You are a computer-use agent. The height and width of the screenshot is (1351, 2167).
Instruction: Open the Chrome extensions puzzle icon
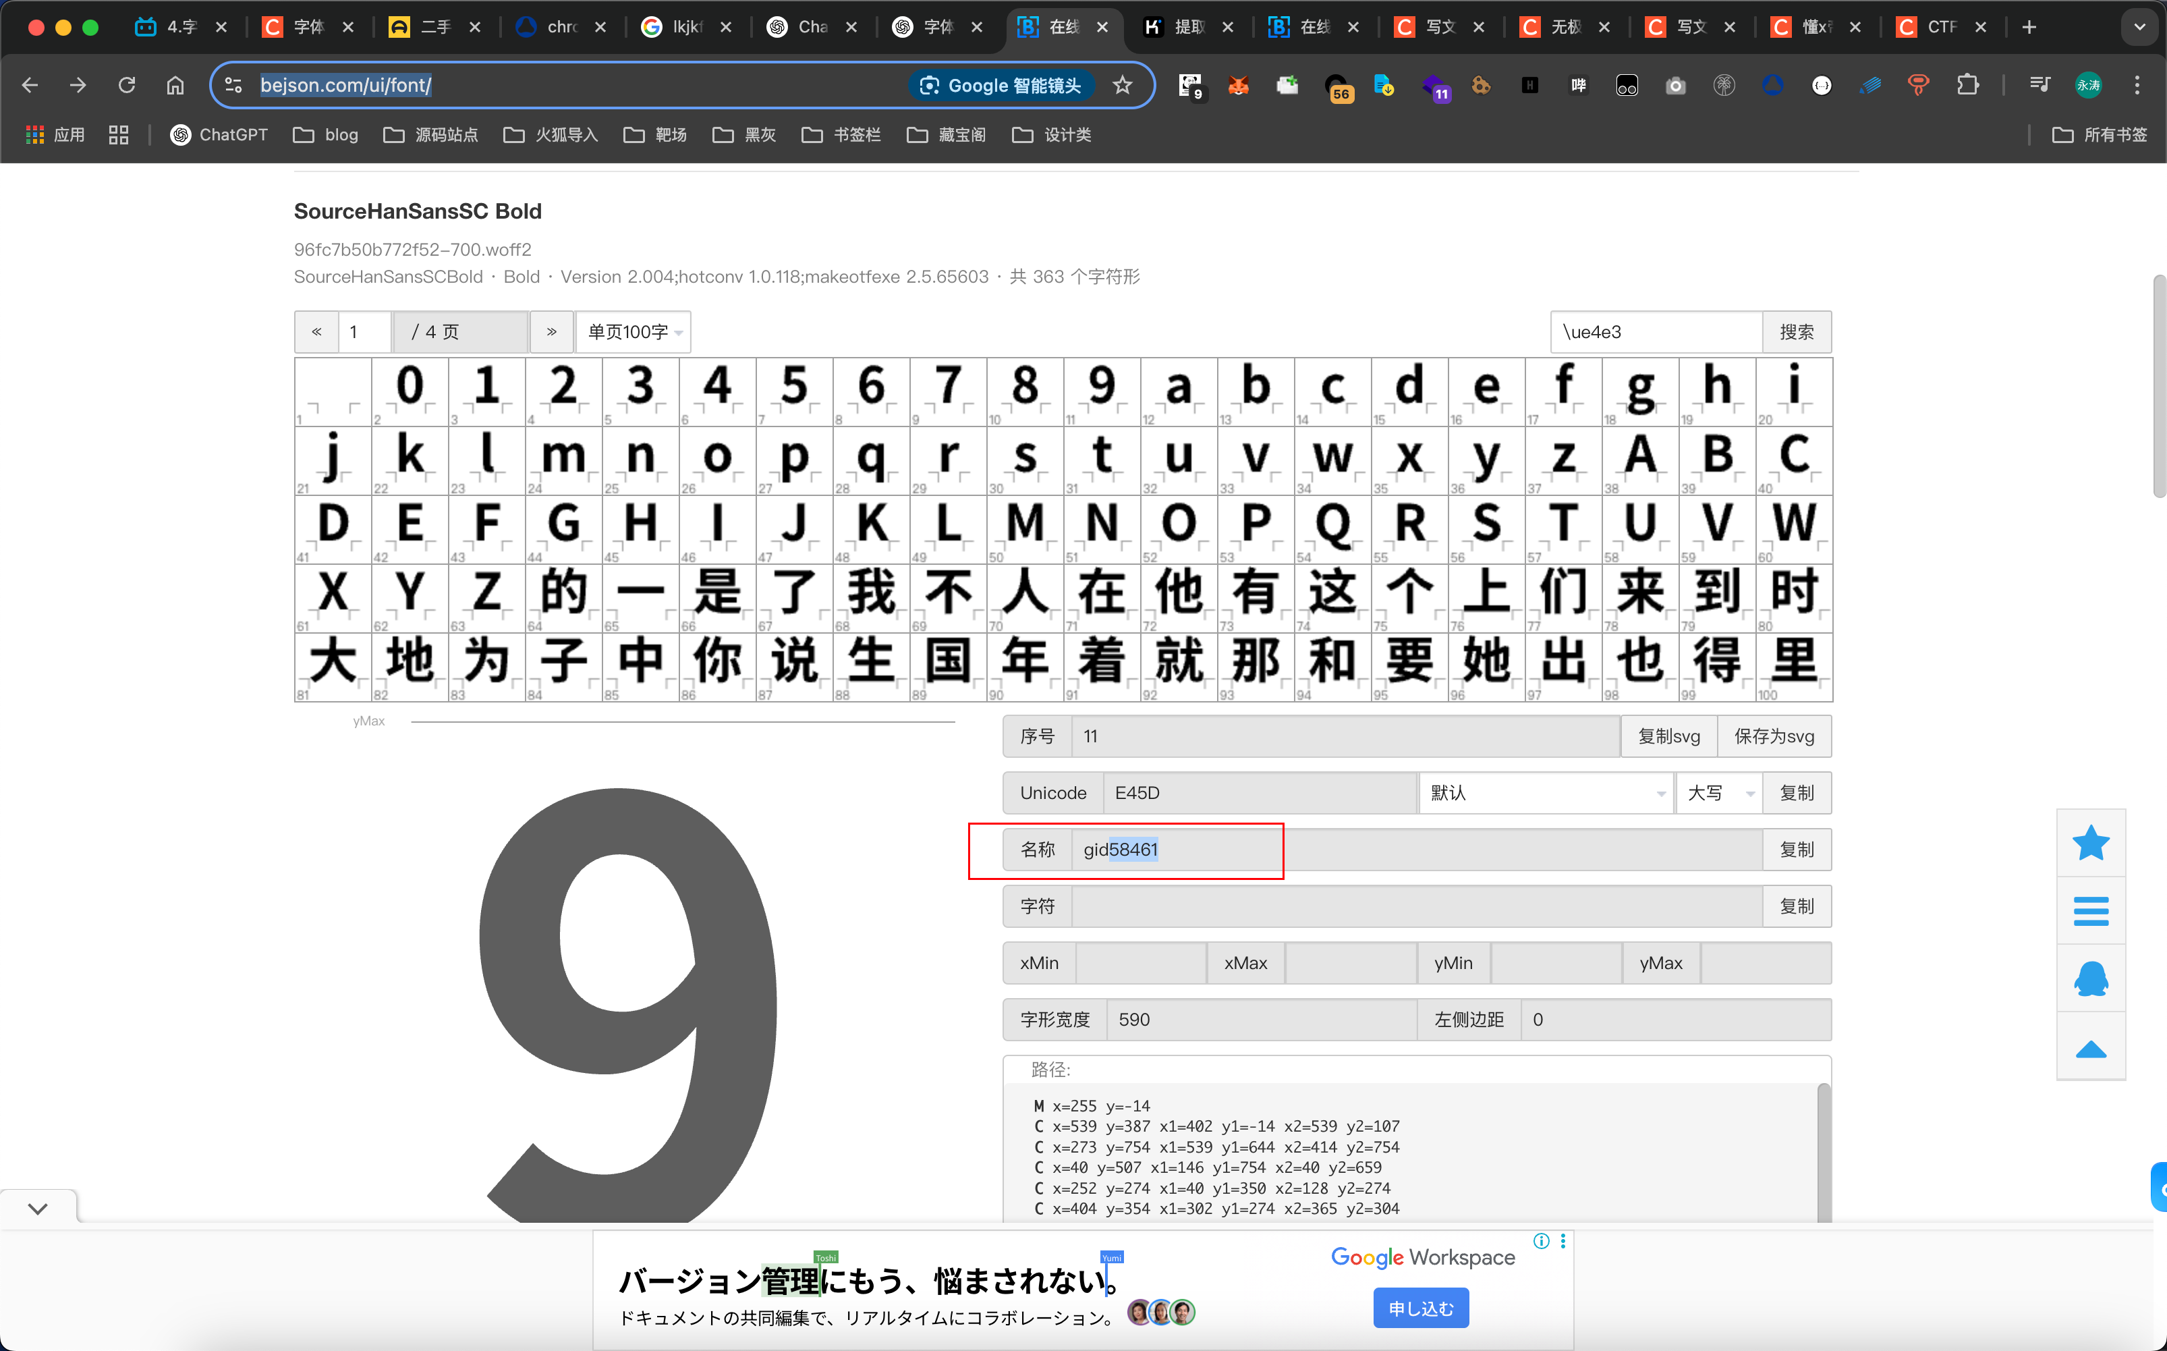point(1967,85)
